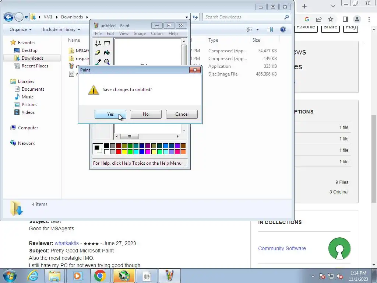Screen dimensions: 377x283
Task: Click No in the save dialog
Action: [x=146, y=114]
